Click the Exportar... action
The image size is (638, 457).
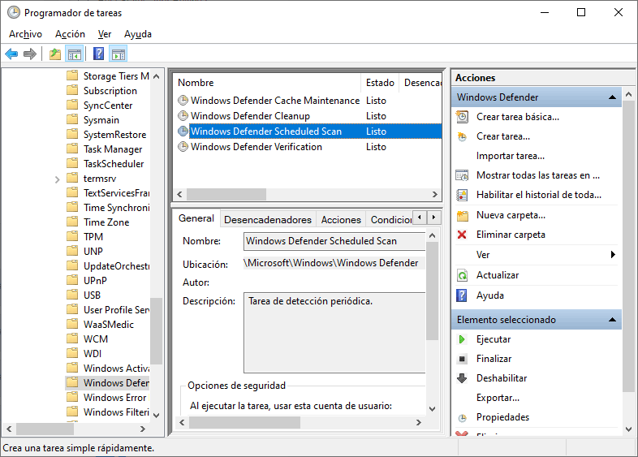[498, 398]
